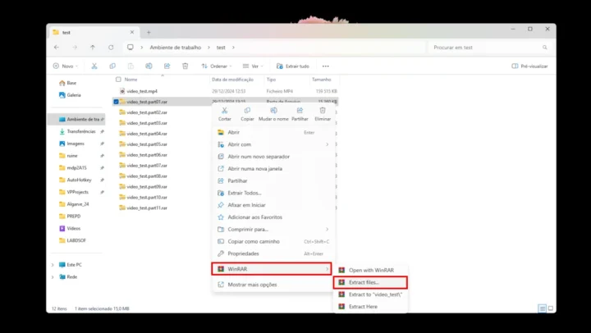Screen dimensions: 591x333
Task: Click Eliminar trash icon in context menu
Action: pyautogui.click(x=323, y=111)
